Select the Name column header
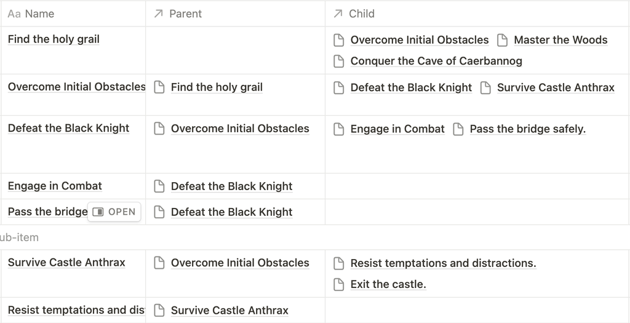Viewport: 630px width, 323px height. coord(73,14)
